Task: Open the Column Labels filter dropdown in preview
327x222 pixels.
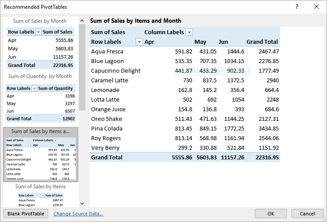Action: (189, 32)
